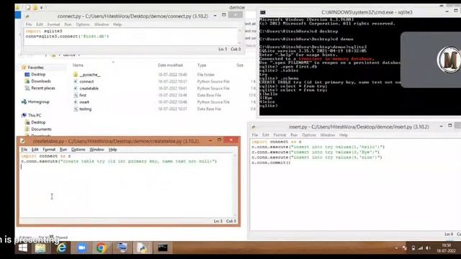Open File menu in createtable.py window
The height and width of the screenshot is (259, 461).
pyautogui.click(x=24, y=150)
